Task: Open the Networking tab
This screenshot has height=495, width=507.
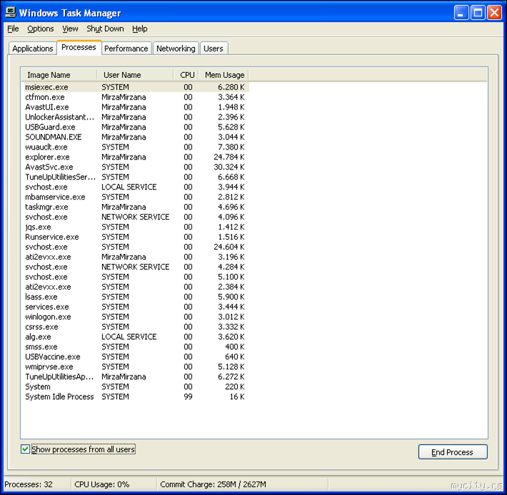Action: tap(176, 49)
